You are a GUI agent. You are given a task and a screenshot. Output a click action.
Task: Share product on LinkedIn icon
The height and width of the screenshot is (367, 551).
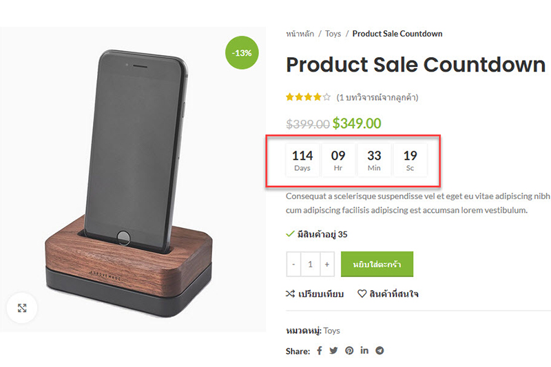click(364, 351)
